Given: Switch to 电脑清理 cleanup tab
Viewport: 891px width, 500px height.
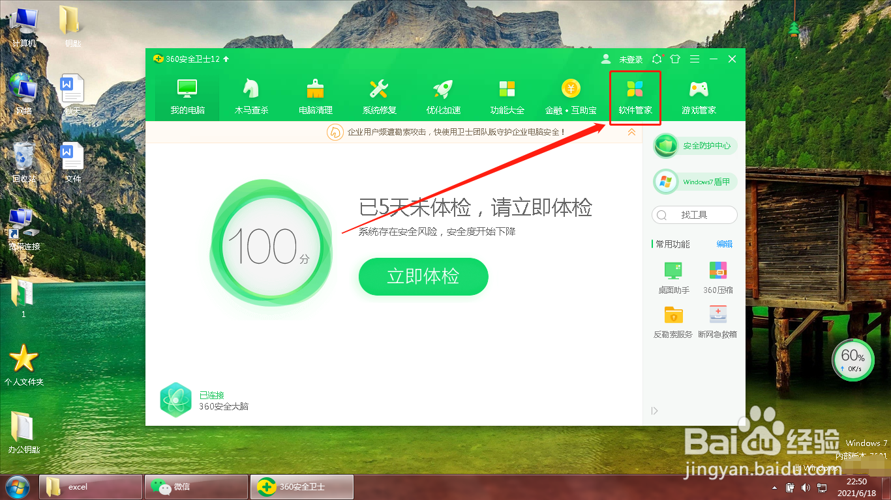Looking at the screenshot, I should coord(316,96).
